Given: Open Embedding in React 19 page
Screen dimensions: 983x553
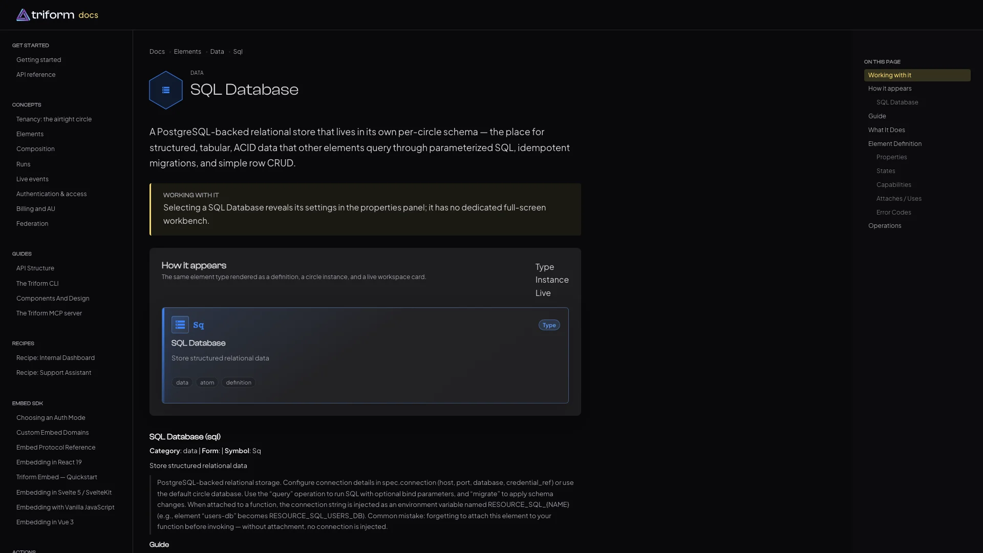Looking at the screenshot, I should click(x=49, y=462).
